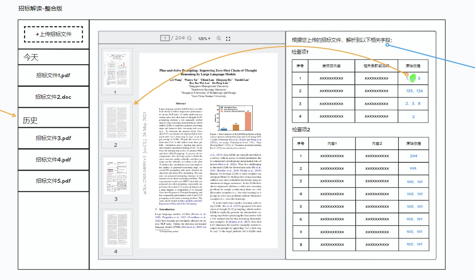Screen dimensions: 475x280
Task: Open 招标文件1.pdf from today's list
Action: 53,75
